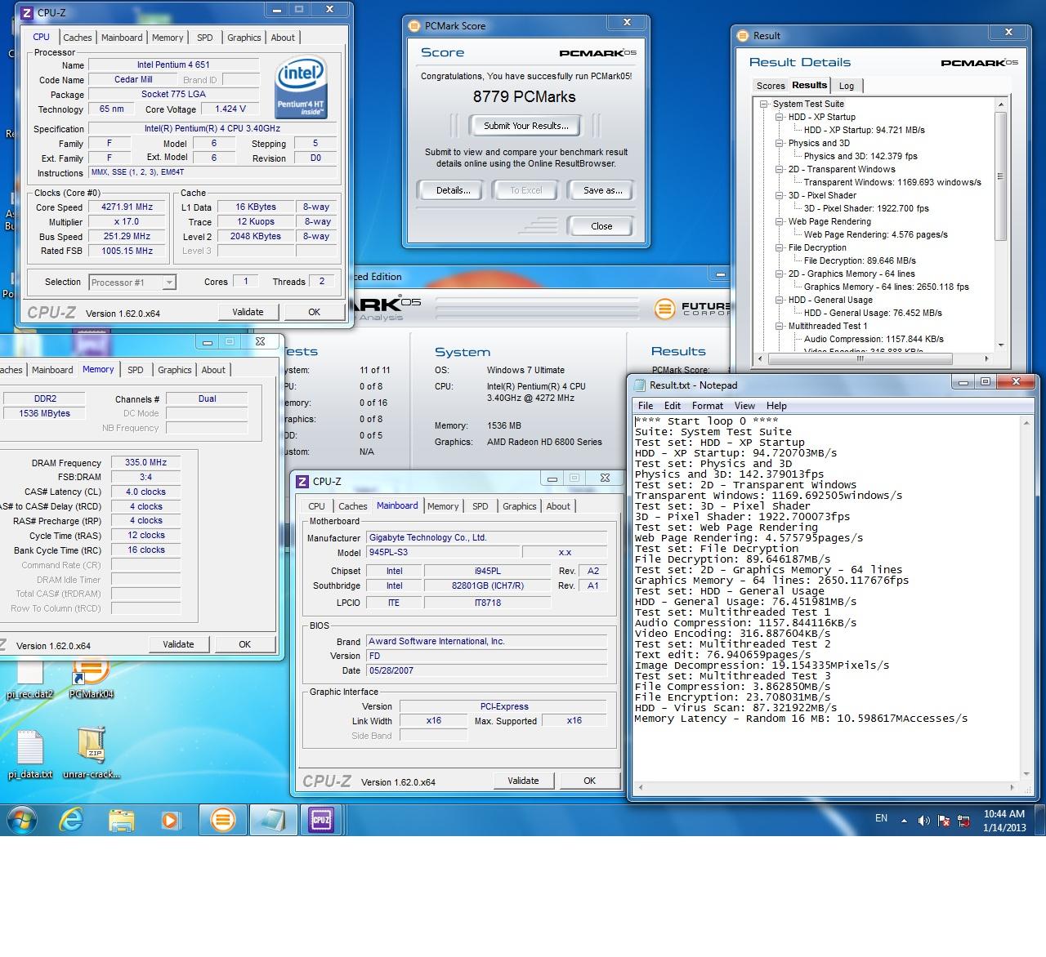
Task: Collapse the Web Page Rendering node
Action: pyautogui.click(x=780, y=221)
